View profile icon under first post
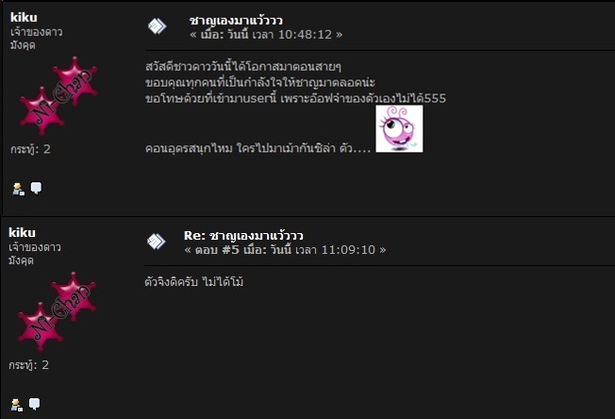 [19, 189]
